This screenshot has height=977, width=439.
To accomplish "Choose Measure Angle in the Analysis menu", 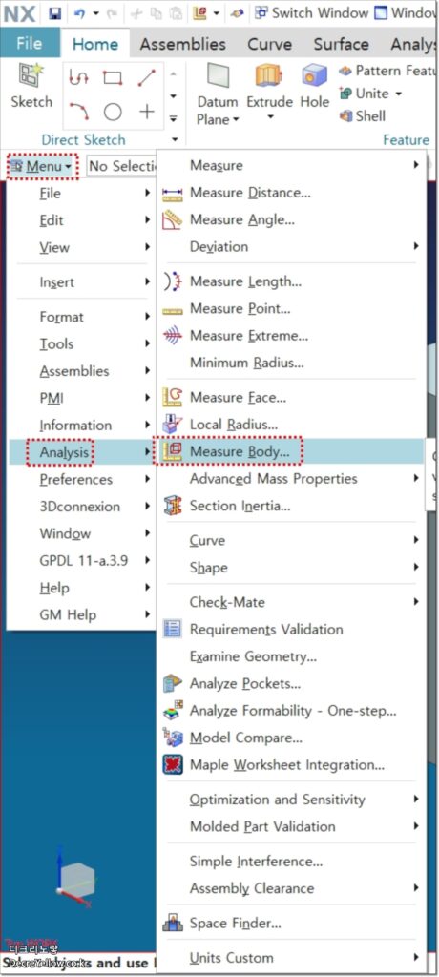I will click(291, 219).
